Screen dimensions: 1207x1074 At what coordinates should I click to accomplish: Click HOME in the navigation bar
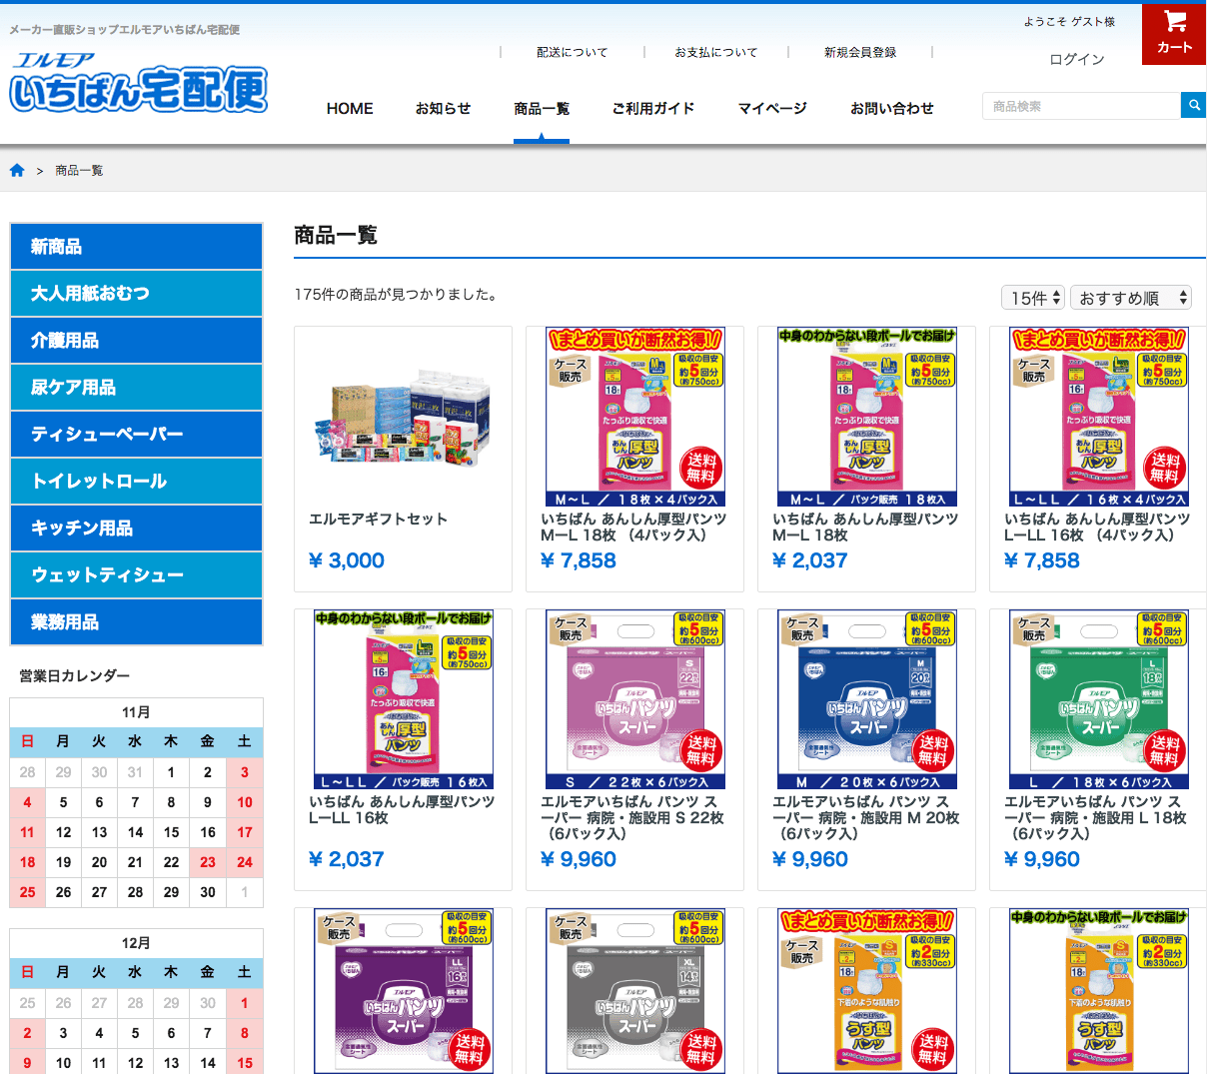[349, 108]
